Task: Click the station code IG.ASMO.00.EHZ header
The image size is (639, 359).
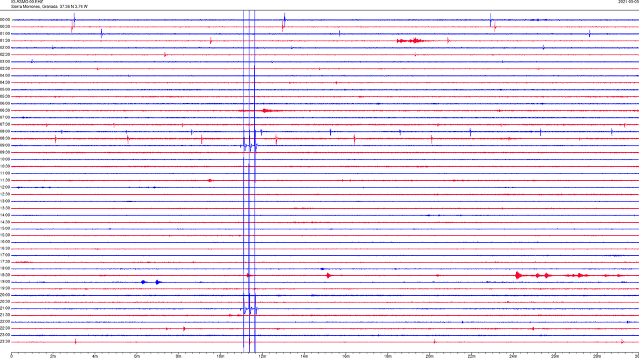Action: (27, 2)
